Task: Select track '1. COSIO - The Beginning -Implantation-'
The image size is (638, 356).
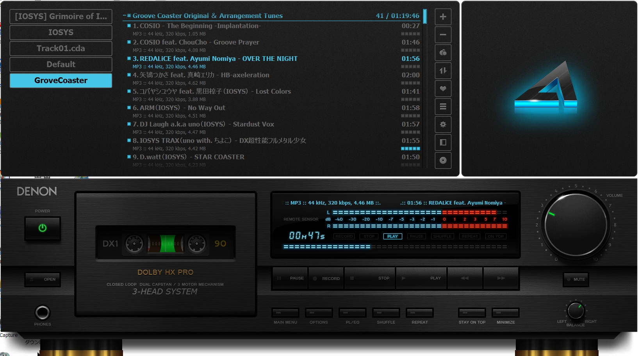Action: (273, 30)
